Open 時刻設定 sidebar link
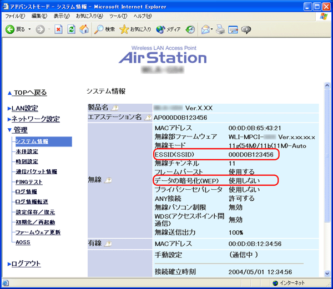The width and height of the screenshot is (333, 289). pyautogui.click(x=27, y=161)
